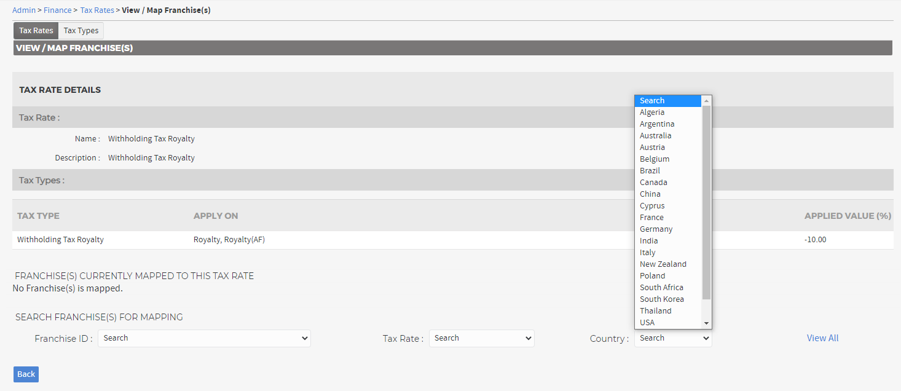Open the Franchise ID dropdown
The height and width of the screenshot is (391, 901).
[x=204, y=338]
